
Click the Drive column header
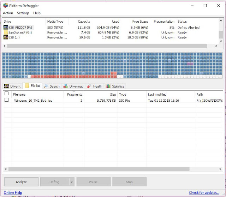(x=24, y=22)
